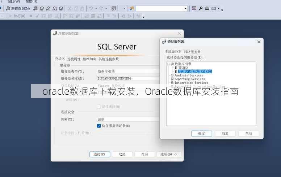281x177 pixels.
Task: Open top toolbar overflow options arrow
Action: coord(222,10)
